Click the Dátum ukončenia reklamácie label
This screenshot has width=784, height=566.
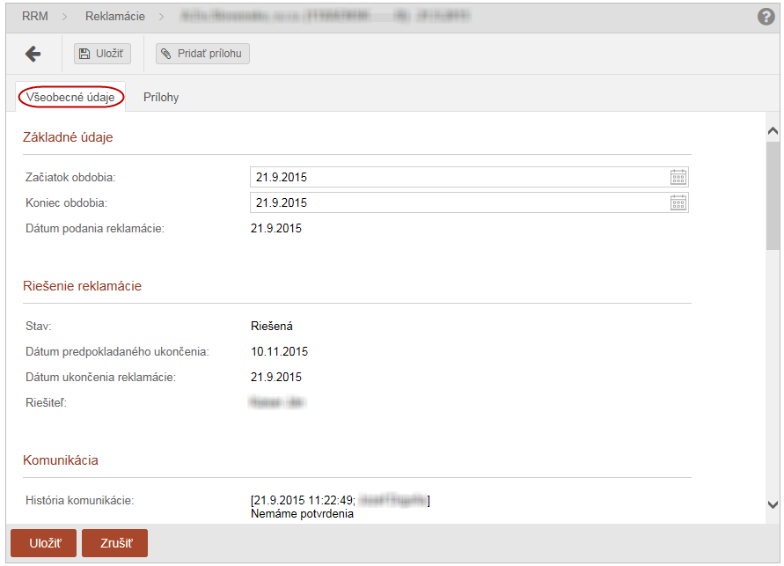pos(100,377)
